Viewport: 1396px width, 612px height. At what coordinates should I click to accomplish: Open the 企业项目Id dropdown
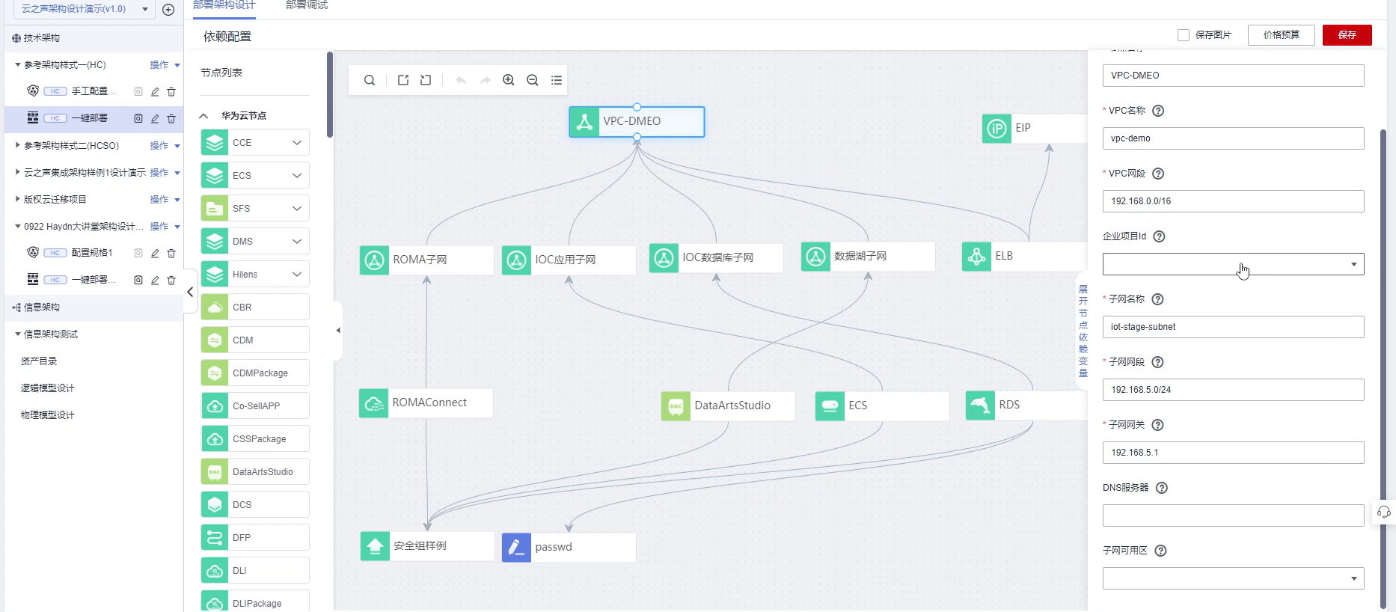pos(1233,264)
